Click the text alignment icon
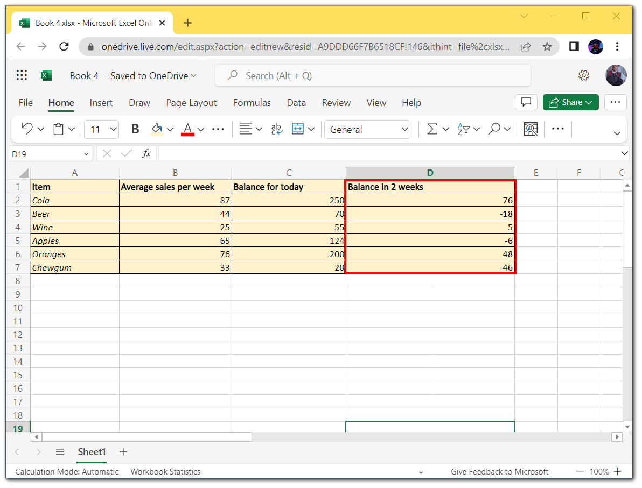 [x=246, y=129]
